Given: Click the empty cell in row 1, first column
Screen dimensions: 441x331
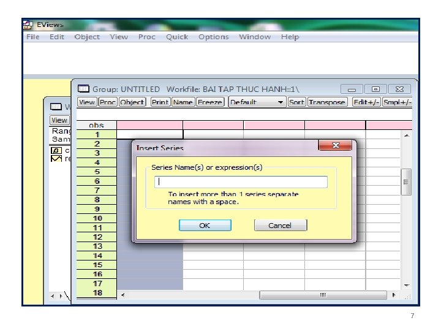Looking at the screenshot, I should [x=149, y=134].
